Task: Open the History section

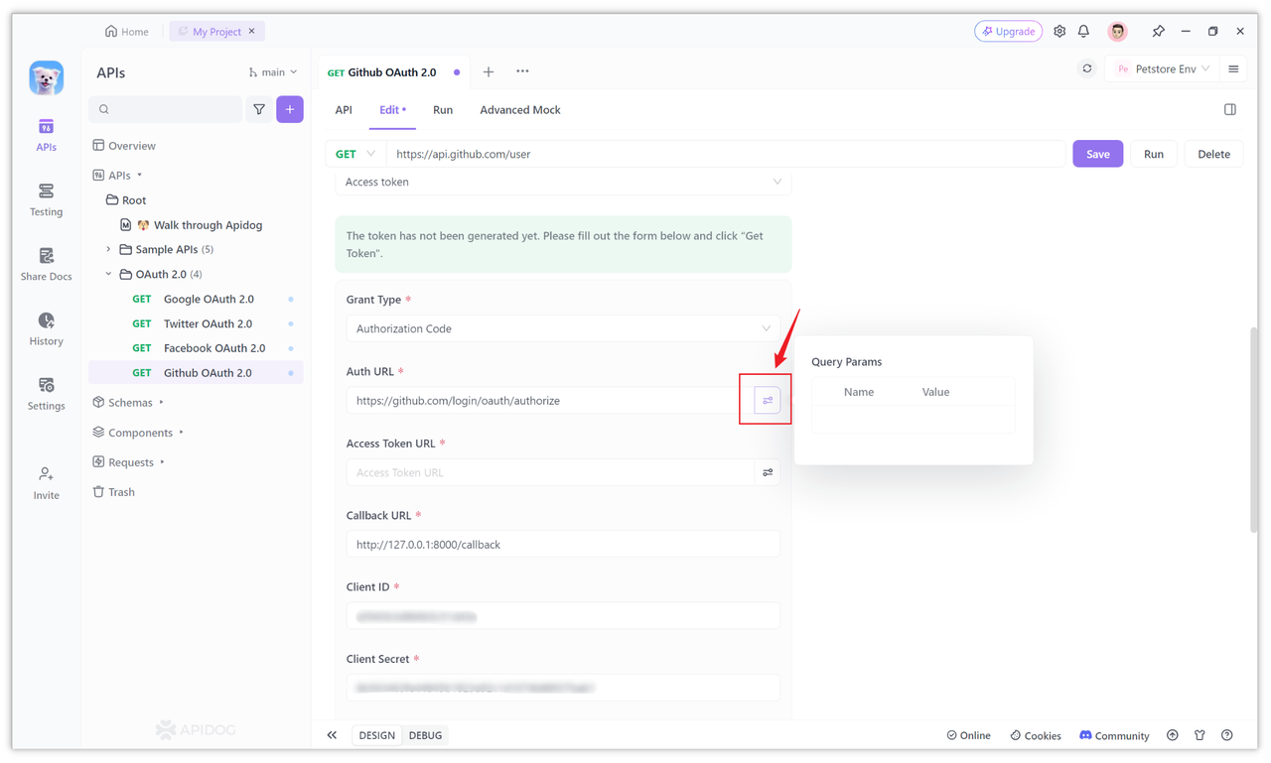Action: coord(46,328)
